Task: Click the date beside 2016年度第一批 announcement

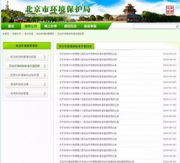Action: [x=170, y=88]
